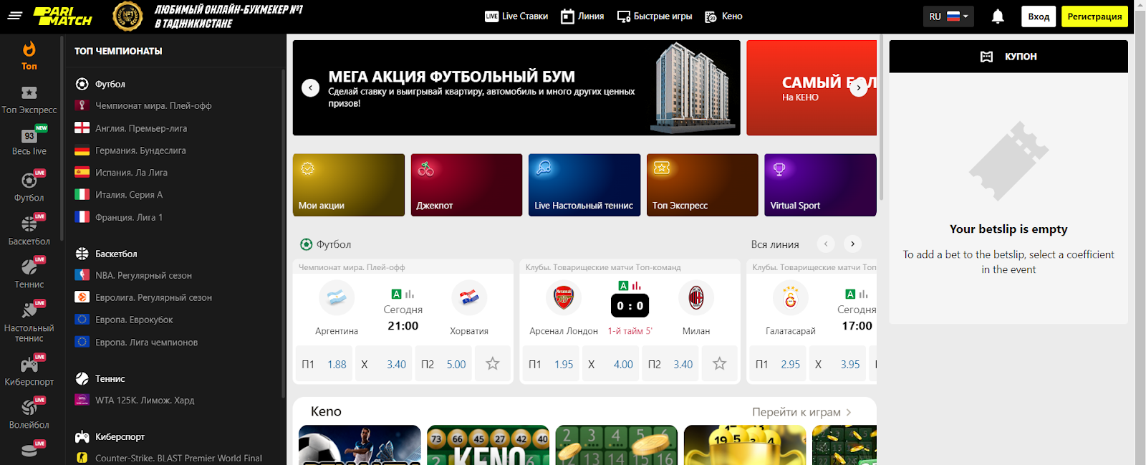
Task: Open Вся линия link
Action: [x=775, y=244]
